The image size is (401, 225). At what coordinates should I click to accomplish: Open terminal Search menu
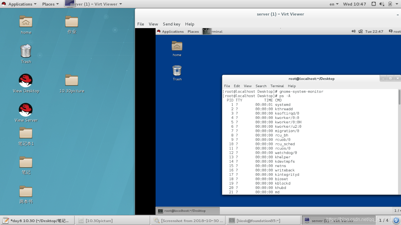pyautogui.click(x=261, y=86)
